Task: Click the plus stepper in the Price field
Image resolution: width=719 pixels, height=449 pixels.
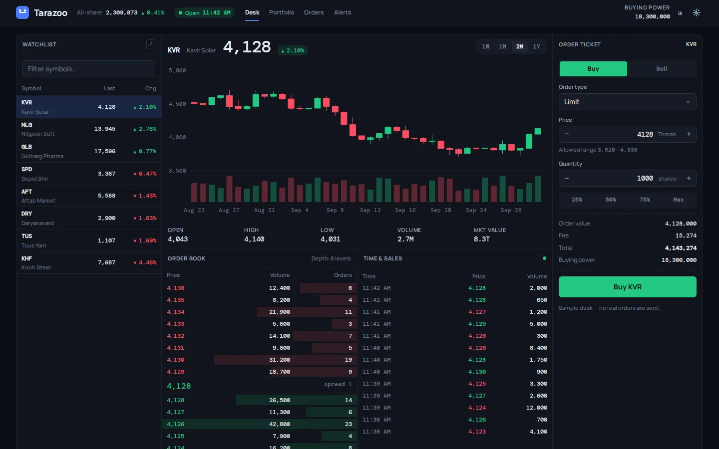Action: [x=689, y=134]
